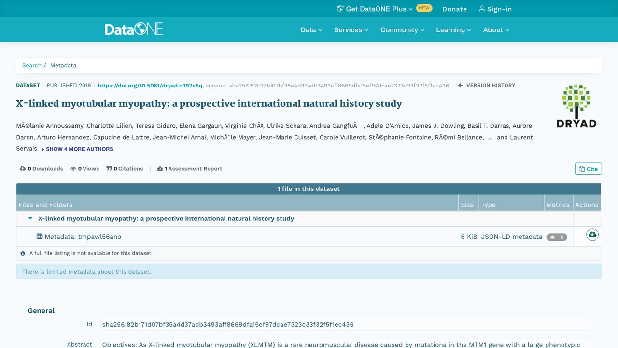Click the Sign-in user icon
618x348 pixels.
pyautogui.click(x=481, y=9)
